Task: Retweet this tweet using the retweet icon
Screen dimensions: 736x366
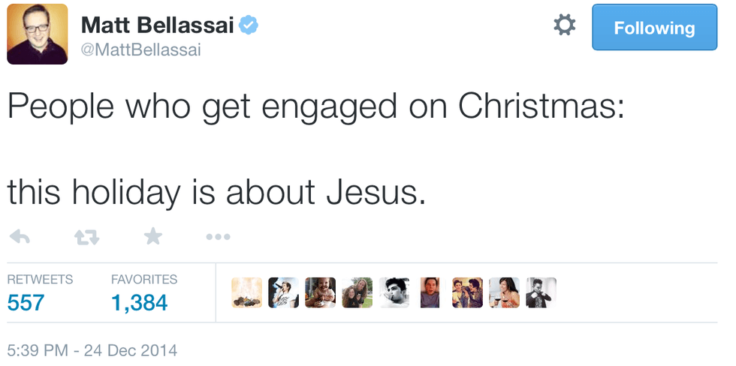Action: pos(87,237)
